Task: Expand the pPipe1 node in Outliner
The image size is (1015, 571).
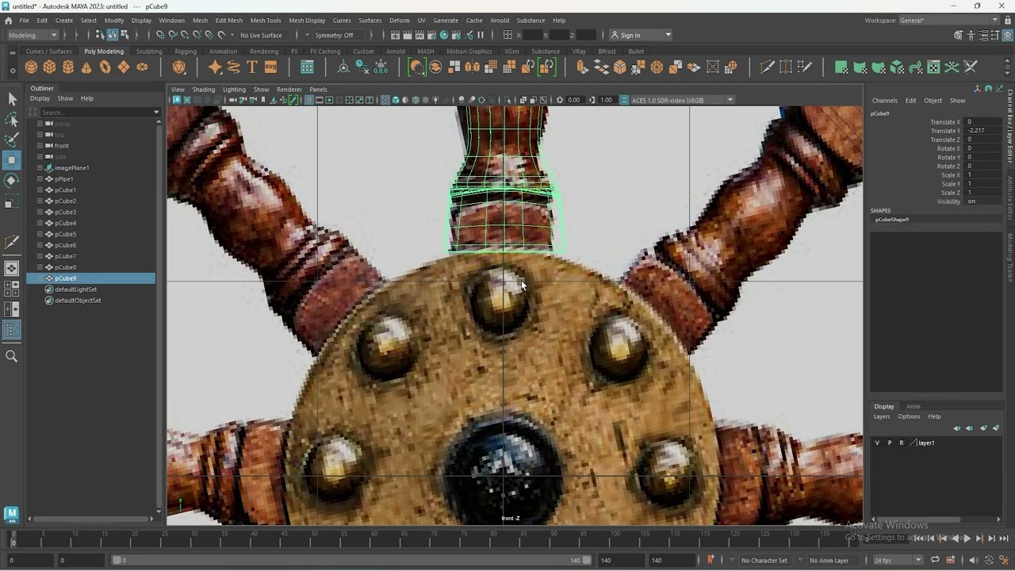Action: (40, 179)
